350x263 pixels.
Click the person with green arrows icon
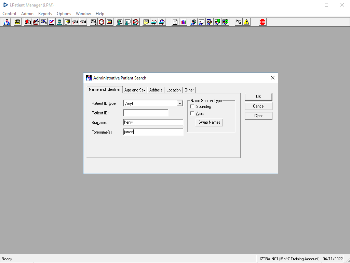(225, 22)
